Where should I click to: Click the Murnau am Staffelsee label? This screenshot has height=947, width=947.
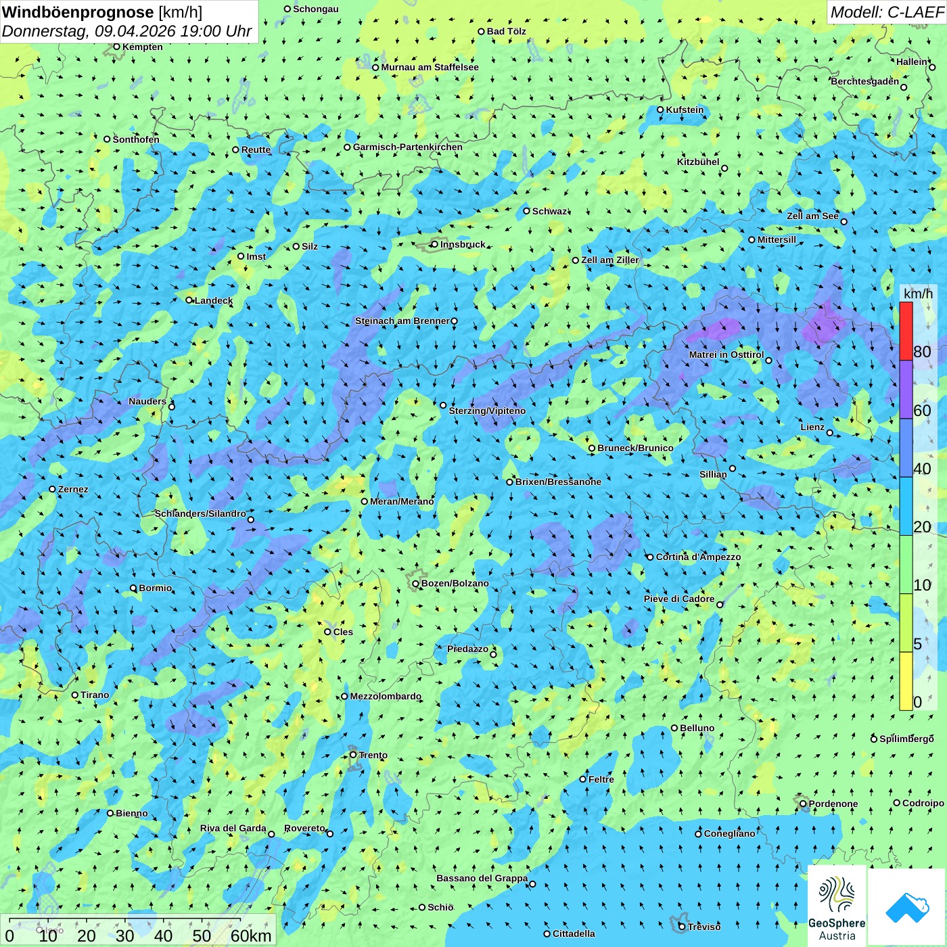[x=430, y=67]
